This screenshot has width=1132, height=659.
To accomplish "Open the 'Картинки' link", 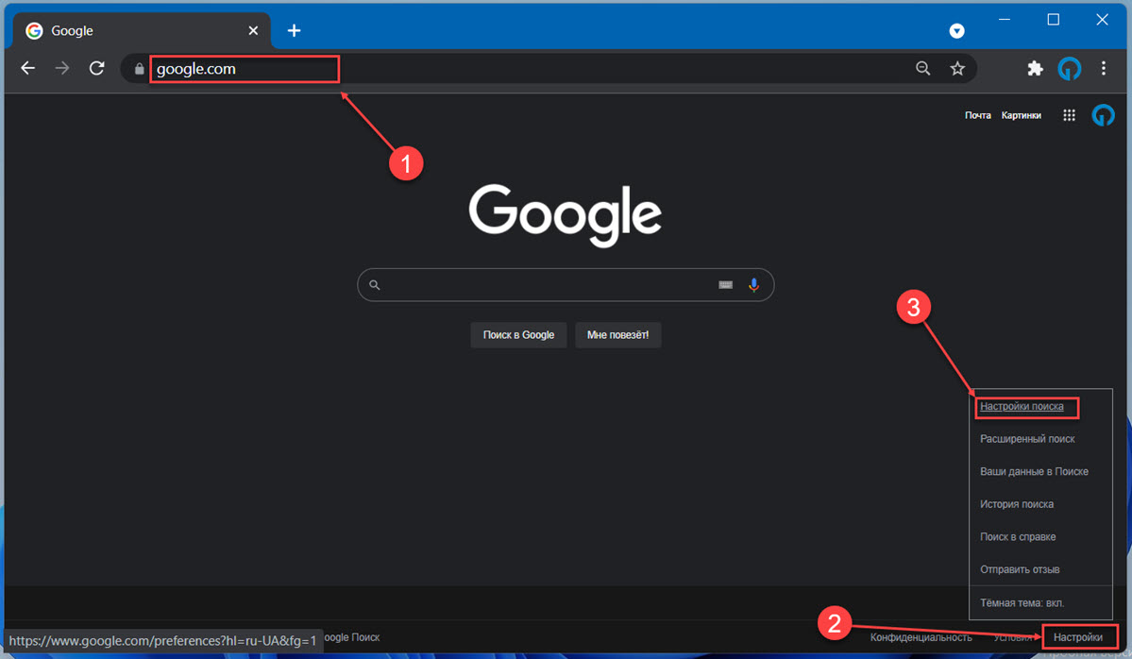I will click(x=1021, y=115).
